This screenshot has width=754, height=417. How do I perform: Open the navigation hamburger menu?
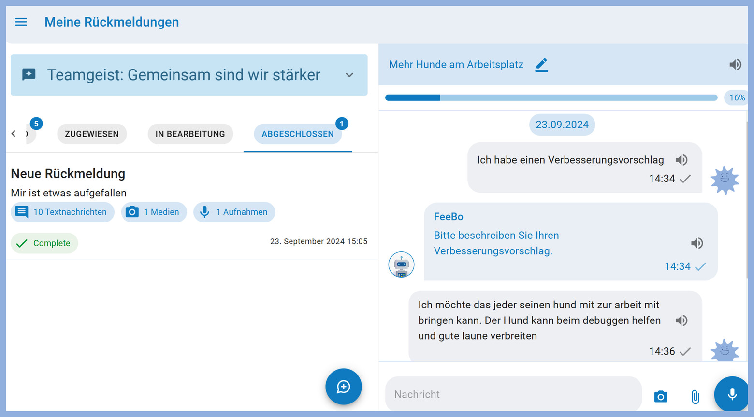21,22
